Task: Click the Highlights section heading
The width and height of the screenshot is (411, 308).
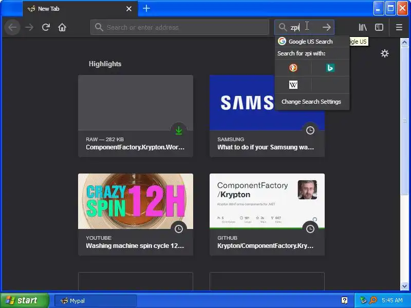Action: tap(105, 64)
